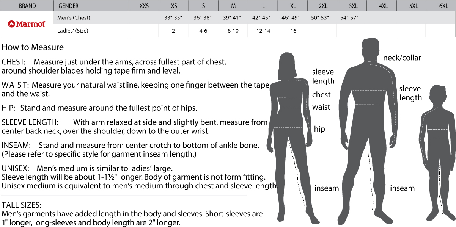Click the hip diagram label

[x=319, y=129]
